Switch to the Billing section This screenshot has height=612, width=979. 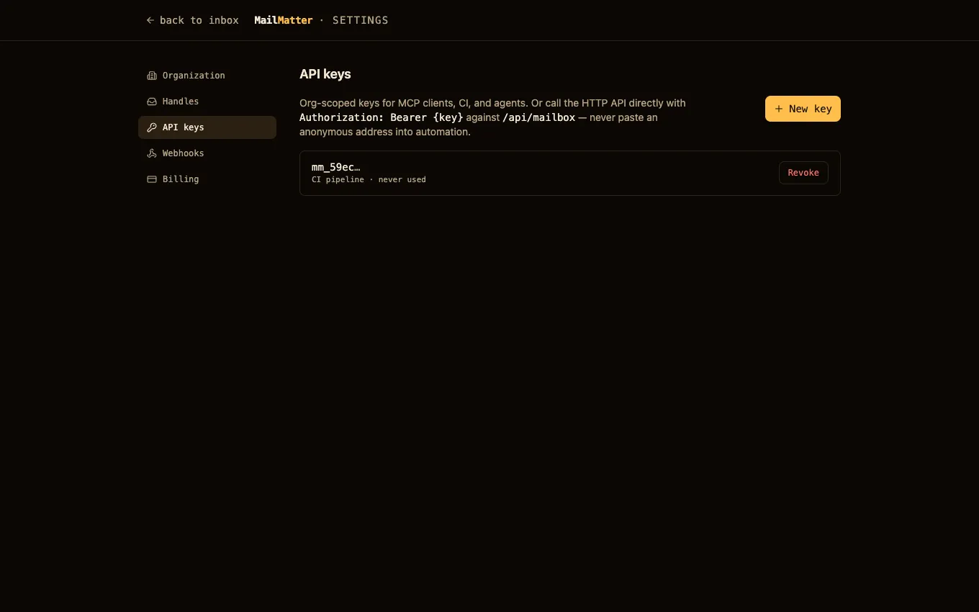click(x=207, y=179)
